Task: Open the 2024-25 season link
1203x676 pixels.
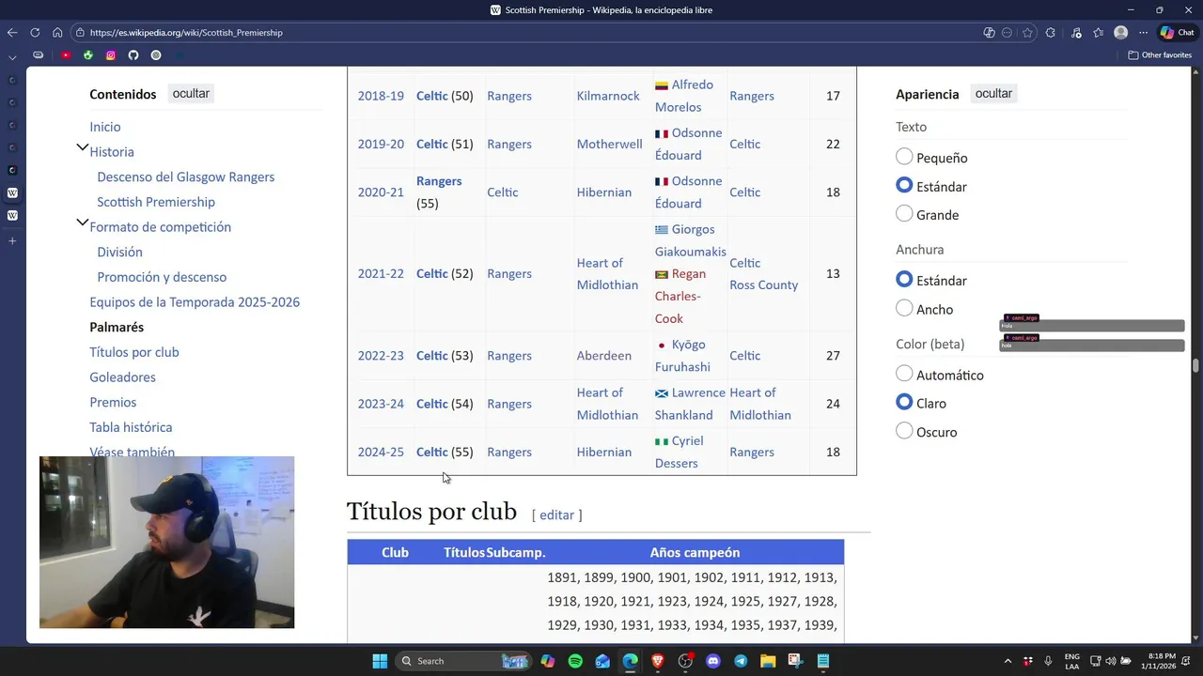Action: [x=381, y=452]
